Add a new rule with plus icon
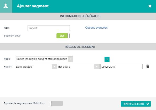The height and width of the screenshot is (110, 156). coord(107,59)
